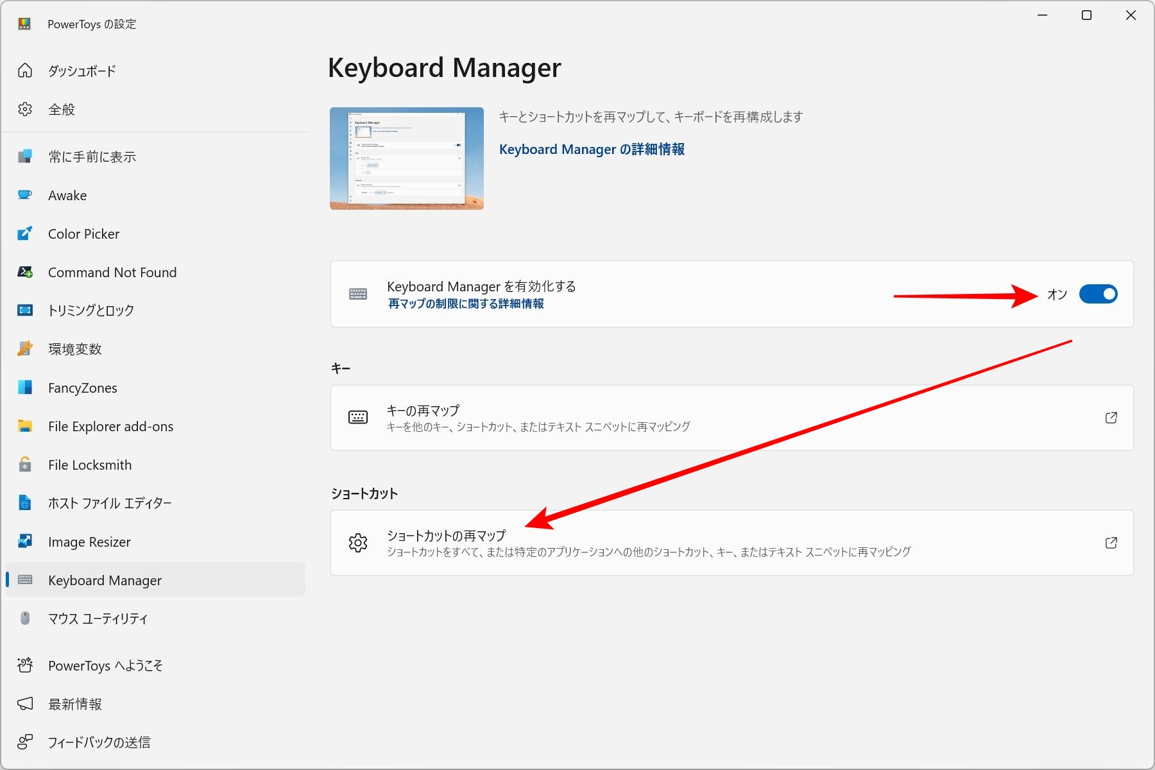Click the FancyZones icon

25,388
